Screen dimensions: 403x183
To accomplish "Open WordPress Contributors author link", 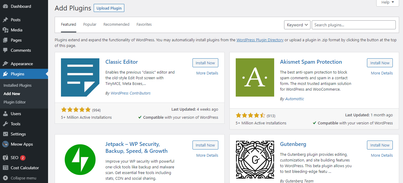I will (x=131, y=93).
